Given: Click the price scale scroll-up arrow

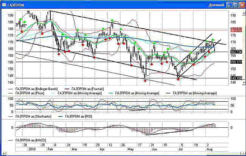Looking at the screenshot, I should [244, 13].
